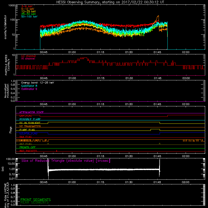The width and height of the screenshot is (208, 208).
Task: Click the SAS spike near 00:47
Action: pos(48,169)
